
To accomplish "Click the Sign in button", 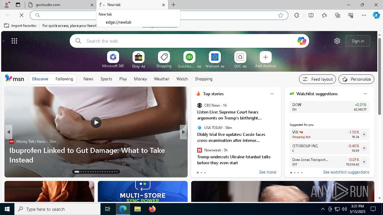I will click(358, 41).
